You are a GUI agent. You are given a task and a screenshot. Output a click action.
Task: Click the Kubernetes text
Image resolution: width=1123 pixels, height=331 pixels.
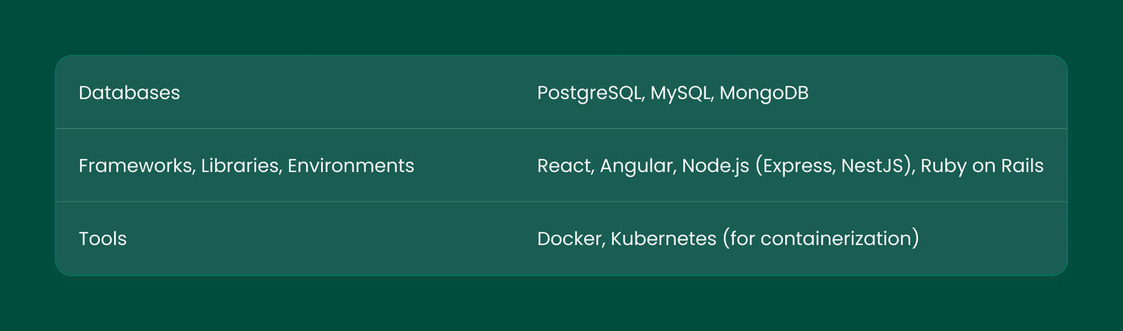click(663, 239)
